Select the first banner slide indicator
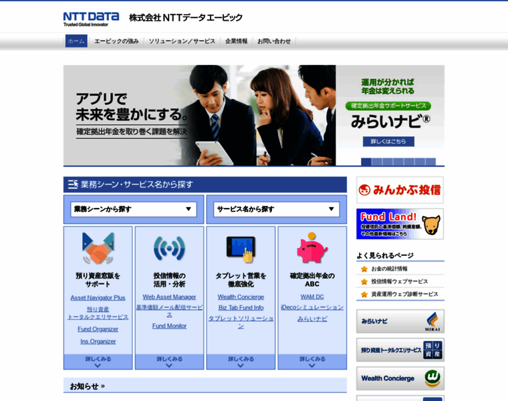The width and height of the screenshot is (508, 401). point(366,162)
